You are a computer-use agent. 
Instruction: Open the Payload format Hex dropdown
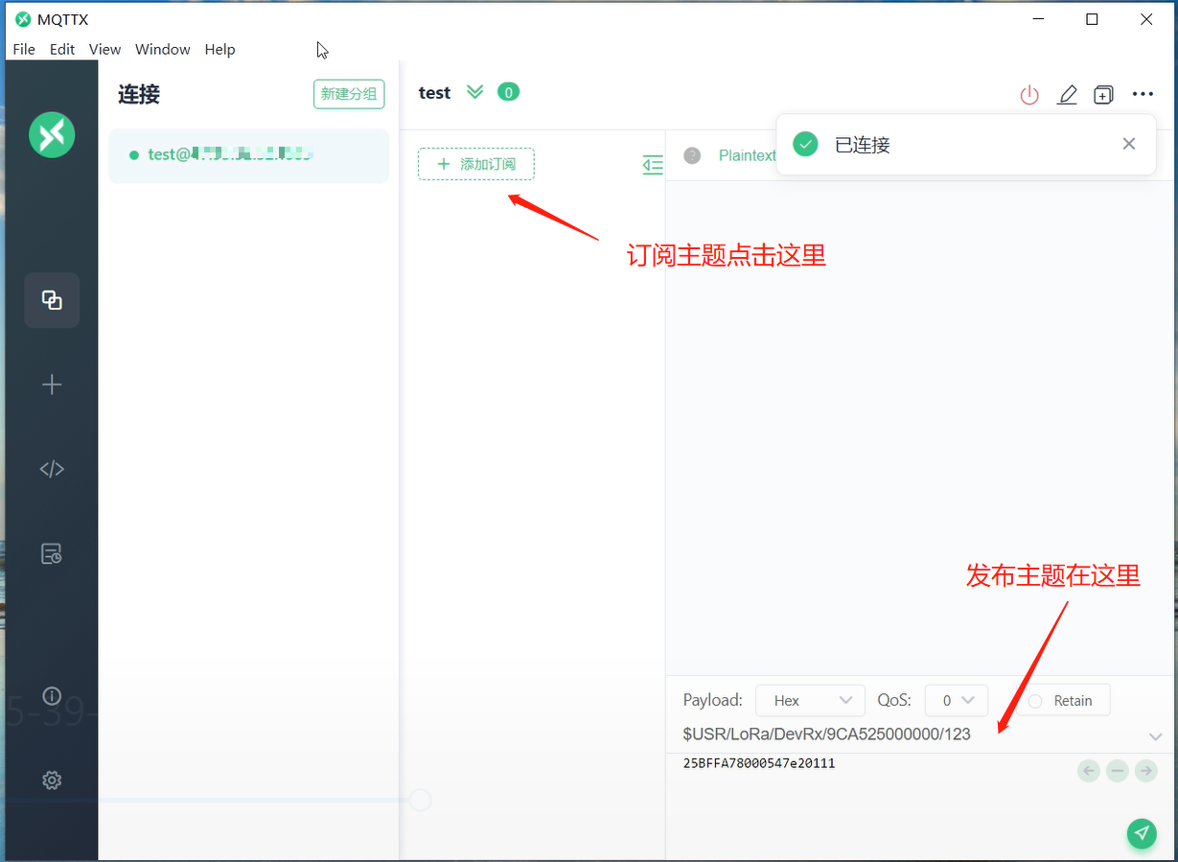click(x=810, y=701)
